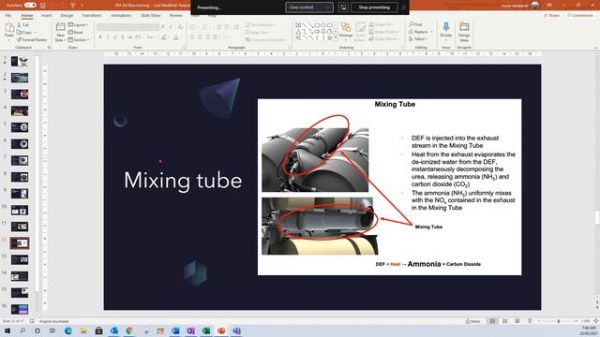600x337 pixels.
Task: Open the Windows Start menu
Action: 7,330
